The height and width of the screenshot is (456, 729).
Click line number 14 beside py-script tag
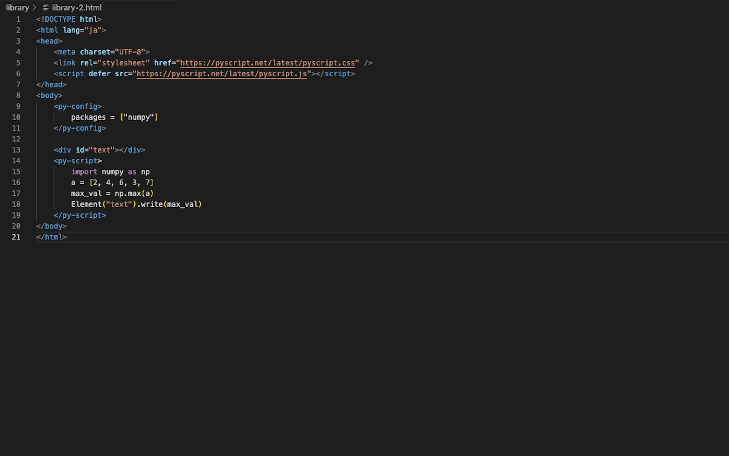pos(16,161)
